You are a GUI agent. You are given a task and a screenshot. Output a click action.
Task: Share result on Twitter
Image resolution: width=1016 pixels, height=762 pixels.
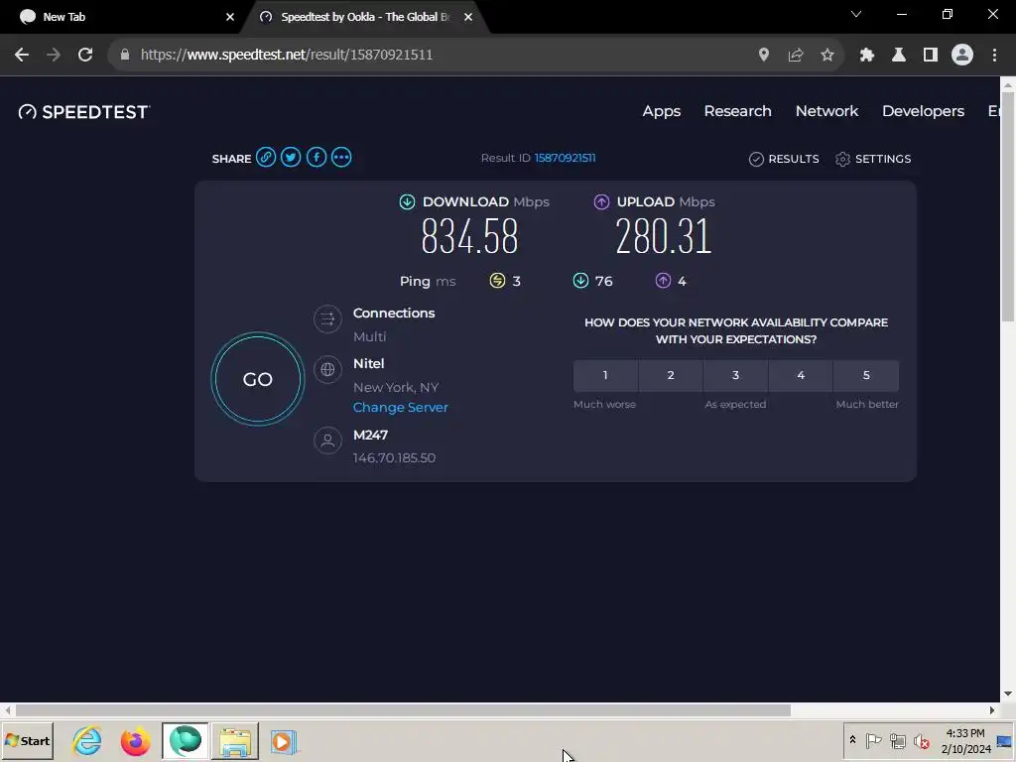291,158
